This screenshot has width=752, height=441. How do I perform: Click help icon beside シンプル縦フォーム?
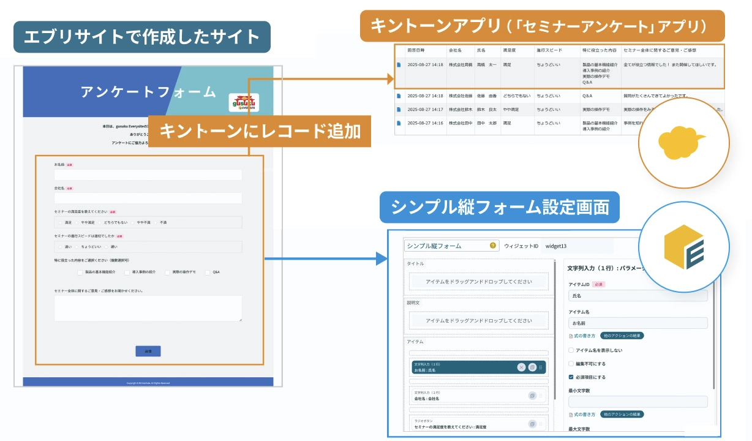492,246
